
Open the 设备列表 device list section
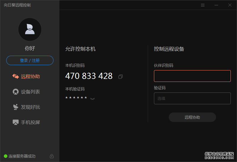(30, 92)
